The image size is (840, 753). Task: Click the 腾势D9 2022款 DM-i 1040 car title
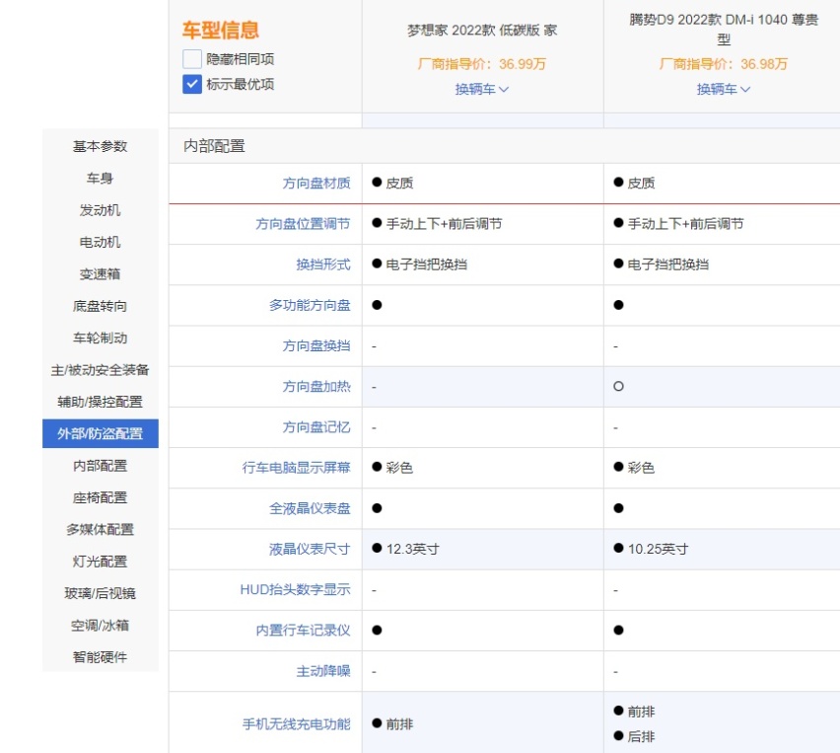(724, 30)
